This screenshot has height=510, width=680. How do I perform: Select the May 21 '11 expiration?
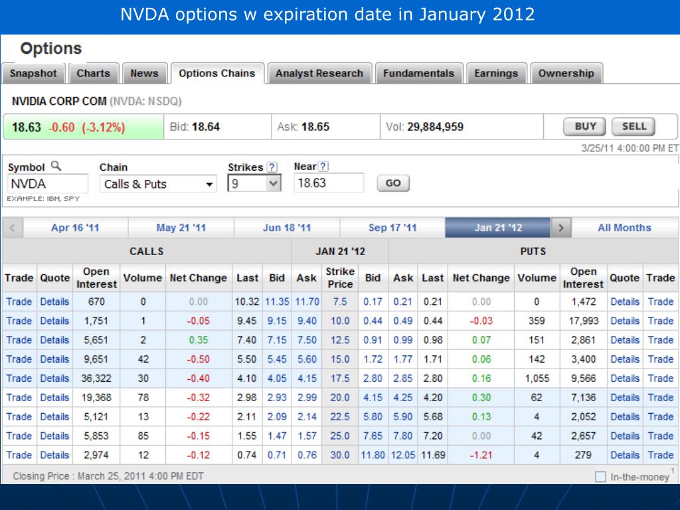(181, 228)
